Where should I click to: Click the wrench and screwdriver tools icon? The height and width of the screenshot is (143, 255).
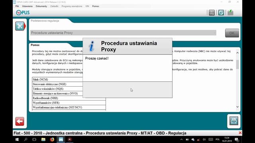20,26
